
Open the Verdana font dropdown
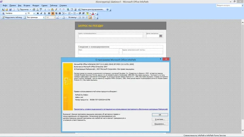[x=26, y=13]
